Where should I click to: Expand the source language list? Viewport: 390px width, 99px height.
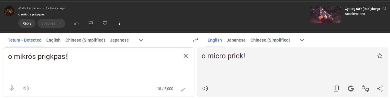[141, 40]
